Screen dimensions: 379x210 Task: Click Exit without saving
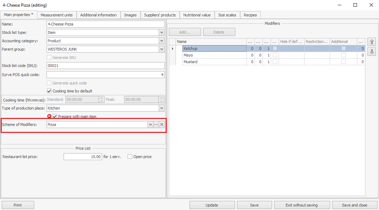point(302,205)
